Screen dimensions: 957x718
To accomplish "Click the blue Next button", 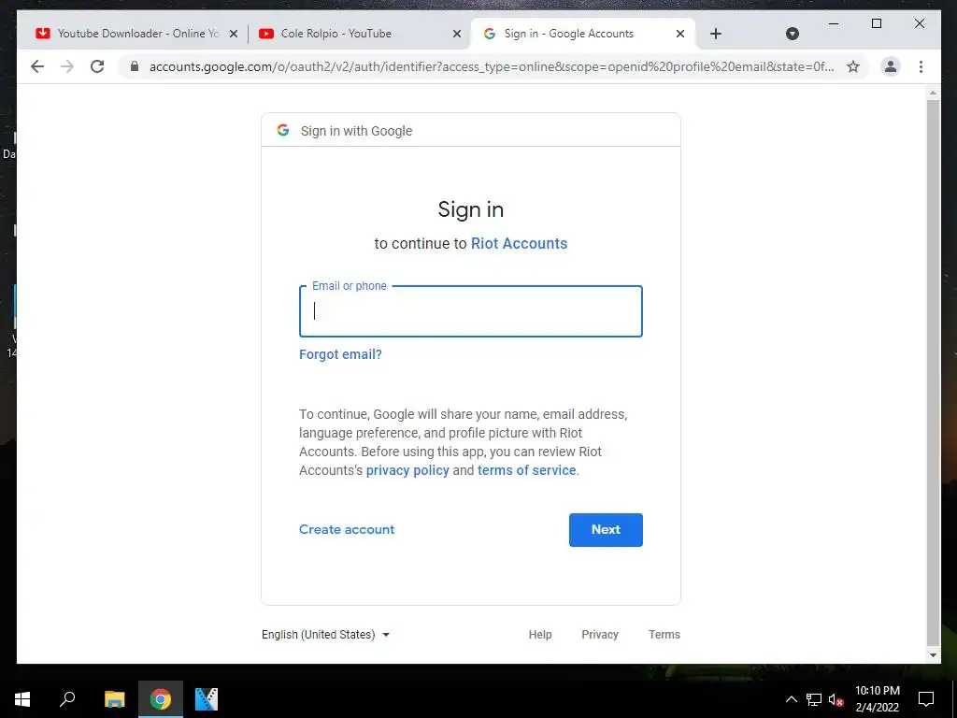I will point(606,529).
